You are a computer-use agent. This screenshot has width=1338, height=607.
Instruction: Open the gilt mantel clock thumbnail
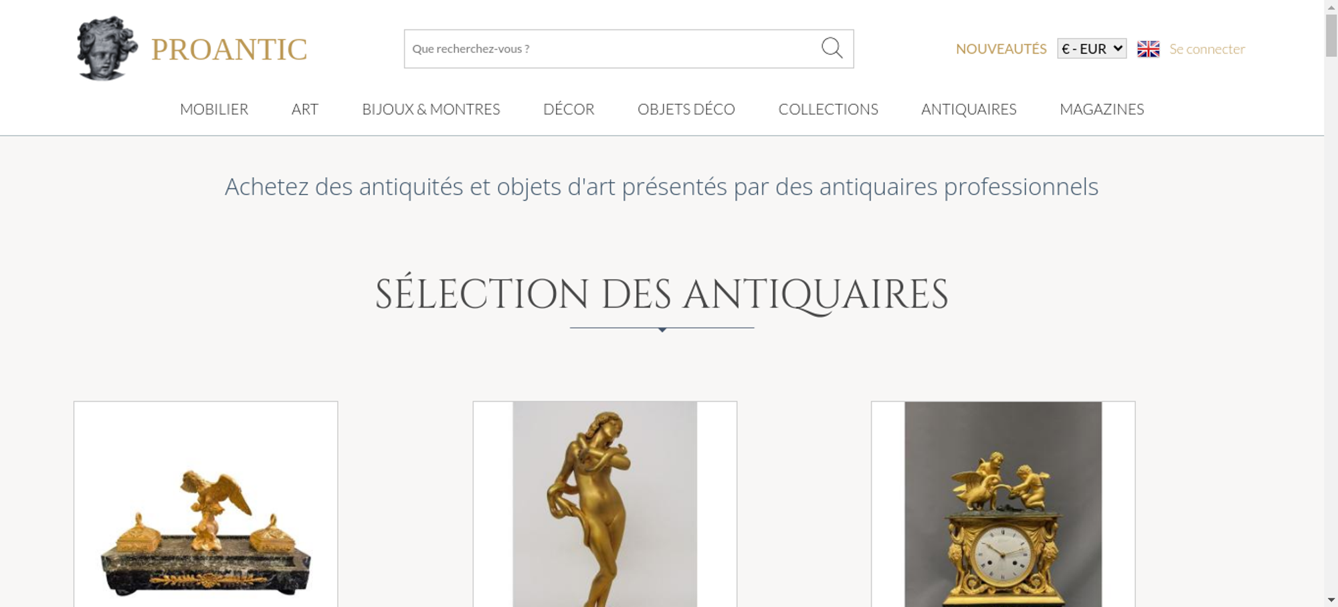coord(1003,504)
